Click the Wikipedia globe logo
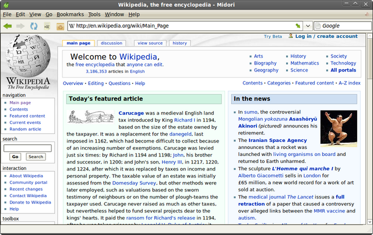This screenshot has height=235, width=373. (28, 55)
